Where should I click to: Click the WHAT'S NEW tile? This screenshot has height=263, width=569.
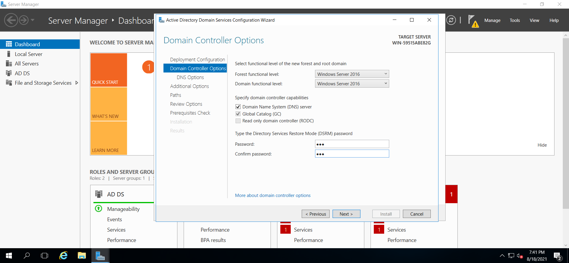pos(109,104)
